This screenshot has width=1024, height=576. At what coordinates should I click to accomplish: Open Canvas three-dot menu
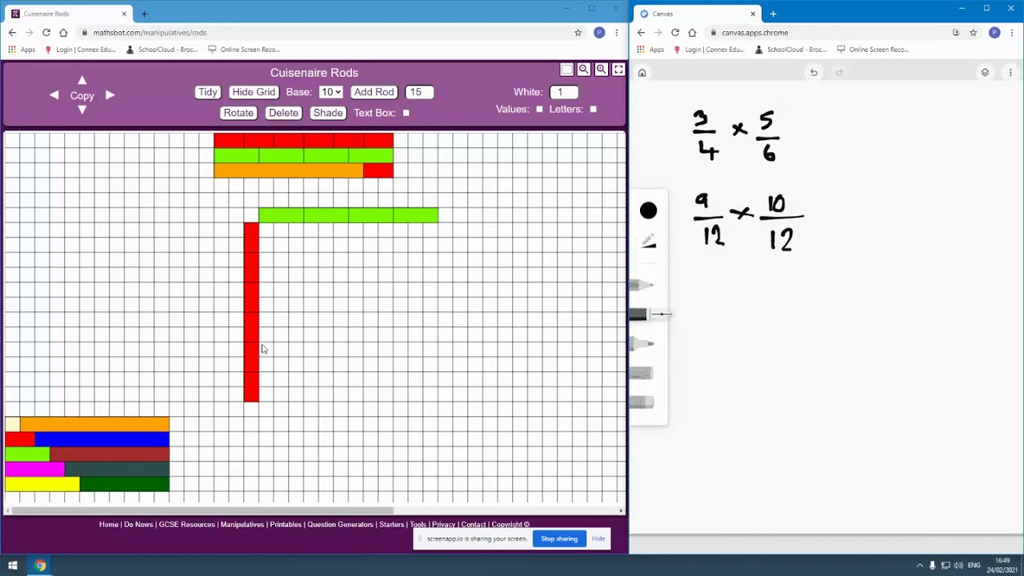tap(1010, 73)
